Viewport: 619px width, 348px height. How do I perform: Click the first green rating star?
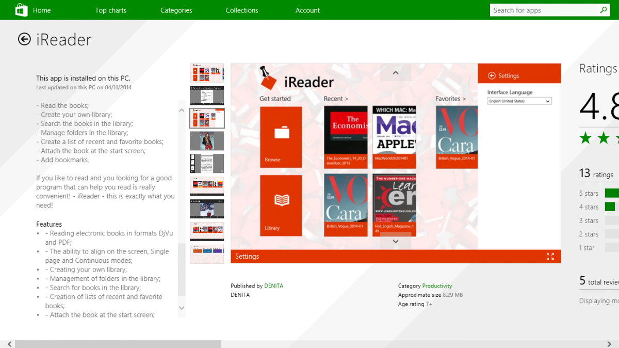tap(585, 138)
